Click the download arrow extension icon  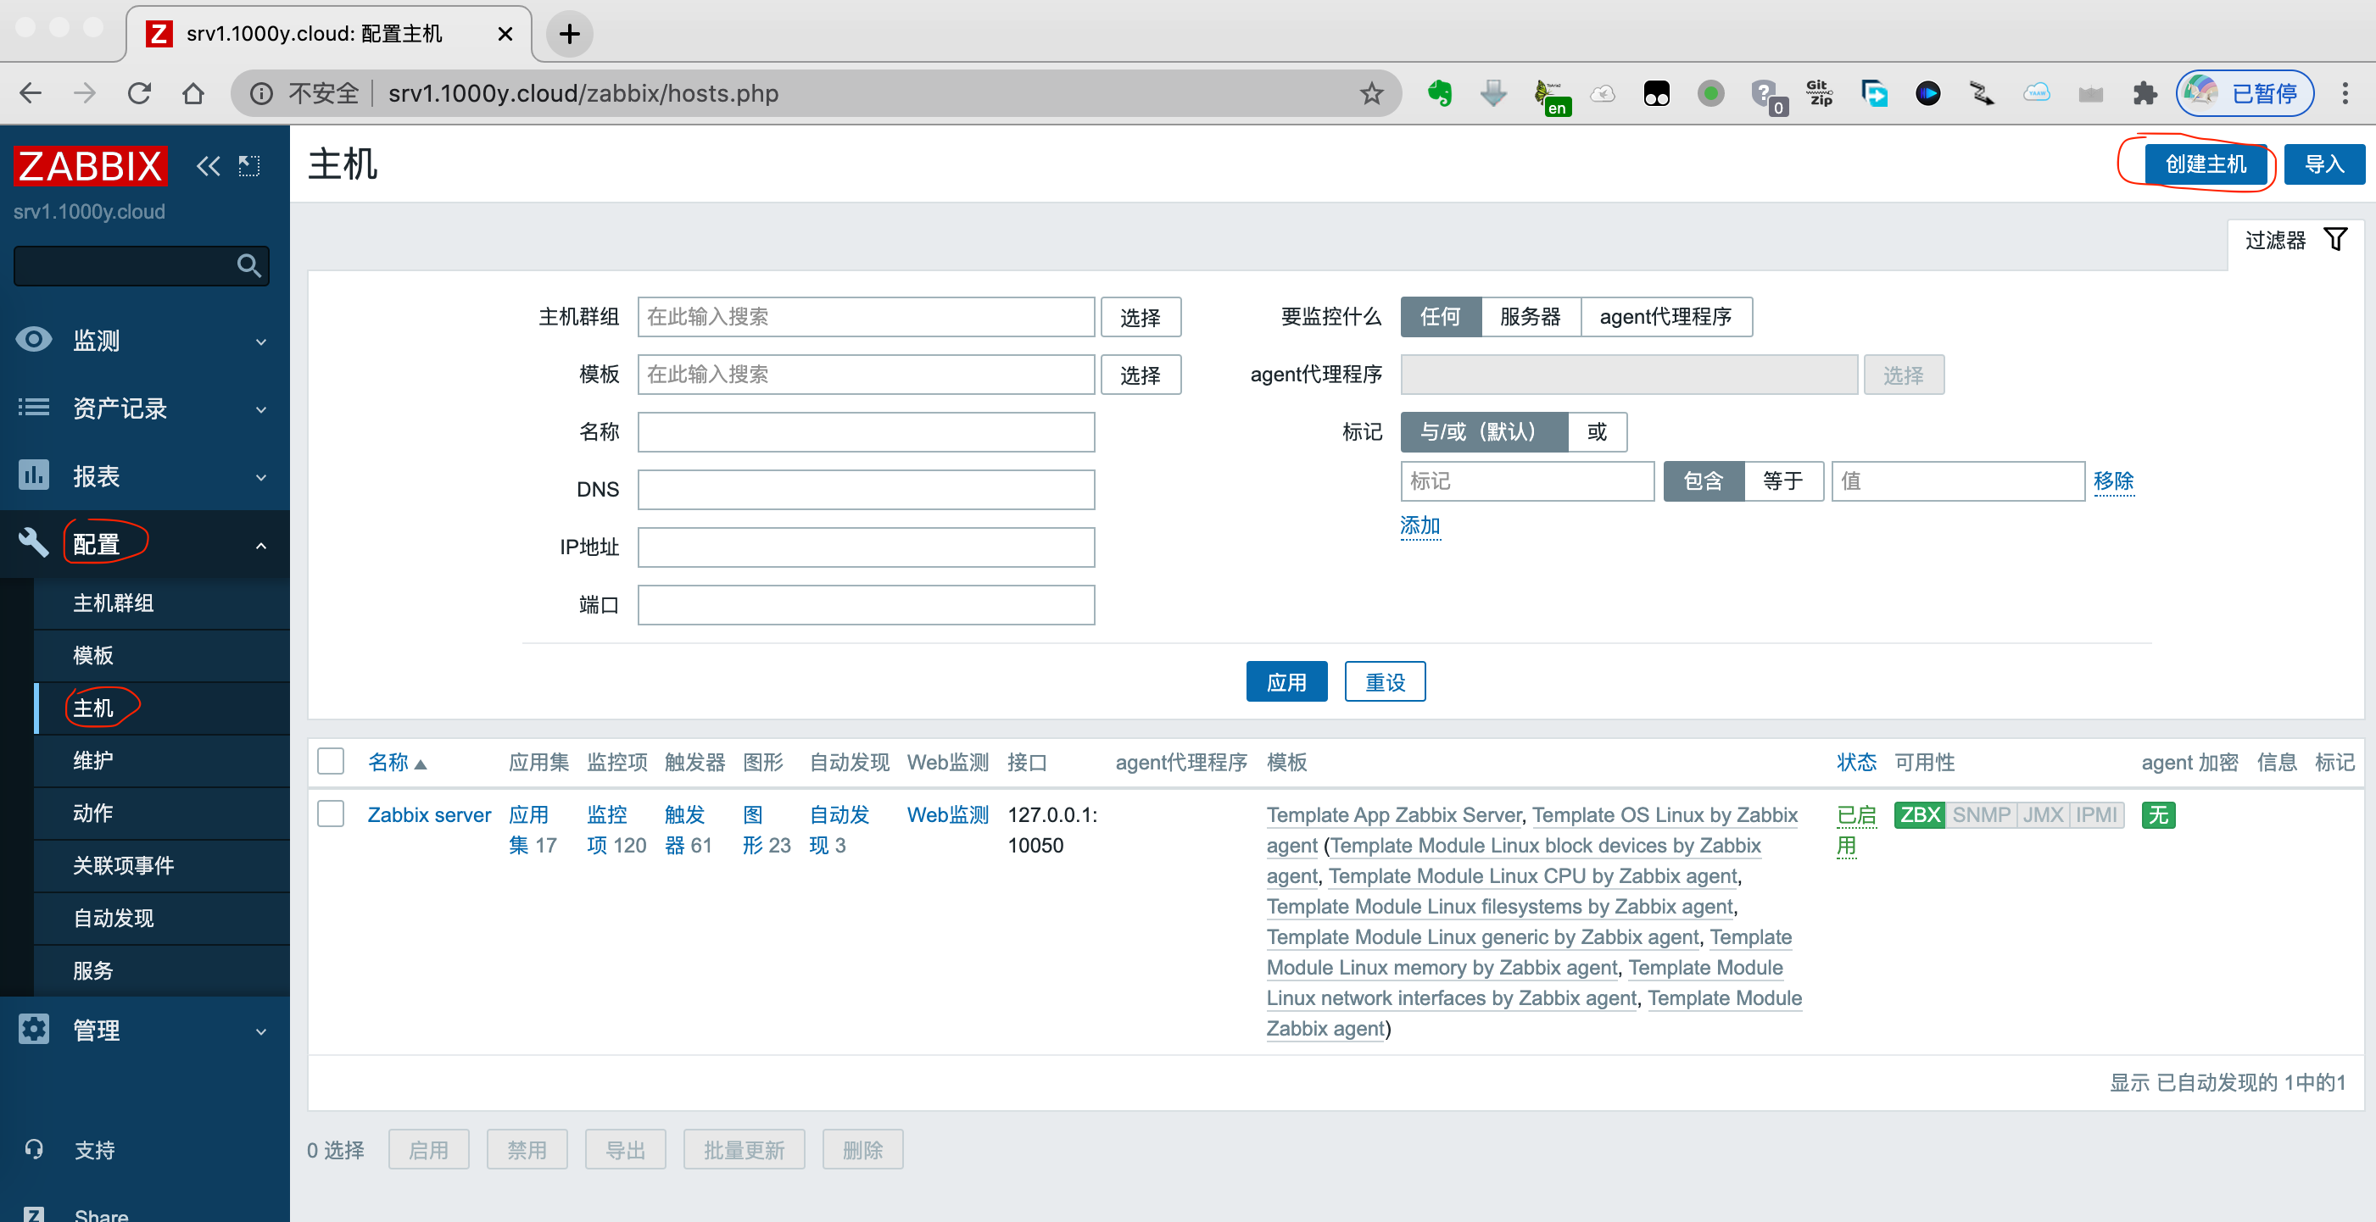pyautogui.click(x=1493, y=93)
